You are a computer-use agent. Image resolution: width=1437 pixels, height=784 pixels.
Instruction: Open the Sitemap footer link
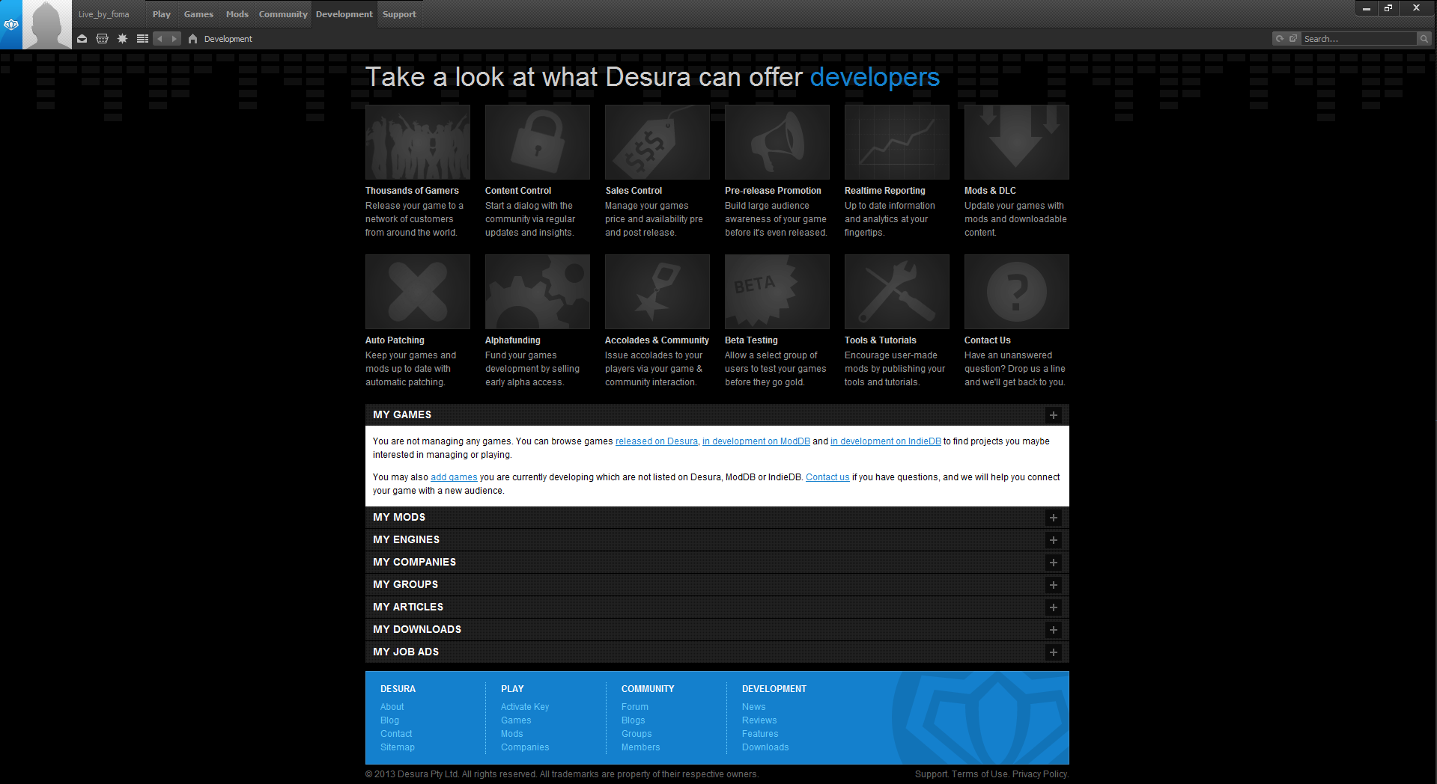(398, 747)
